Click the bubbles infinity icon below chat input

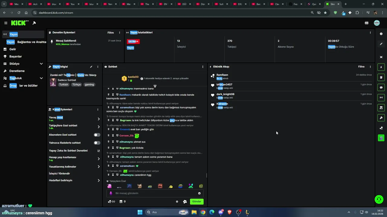point(111,202)
